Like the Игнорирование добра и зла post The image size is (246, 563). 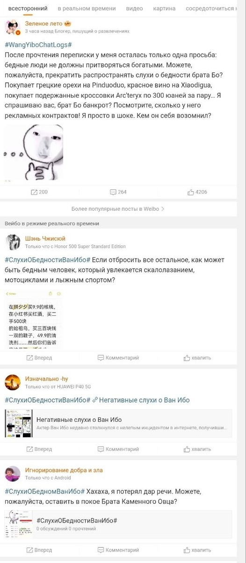(x=197, y=550)
